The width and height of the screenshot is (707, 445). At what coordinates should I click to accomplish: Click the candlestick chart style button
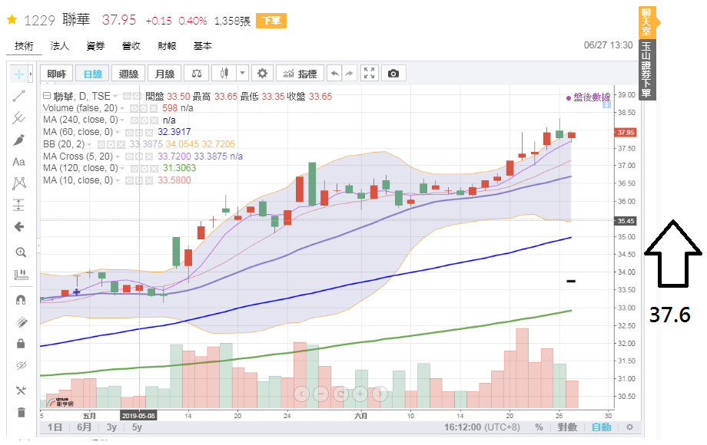click(224, 74)
